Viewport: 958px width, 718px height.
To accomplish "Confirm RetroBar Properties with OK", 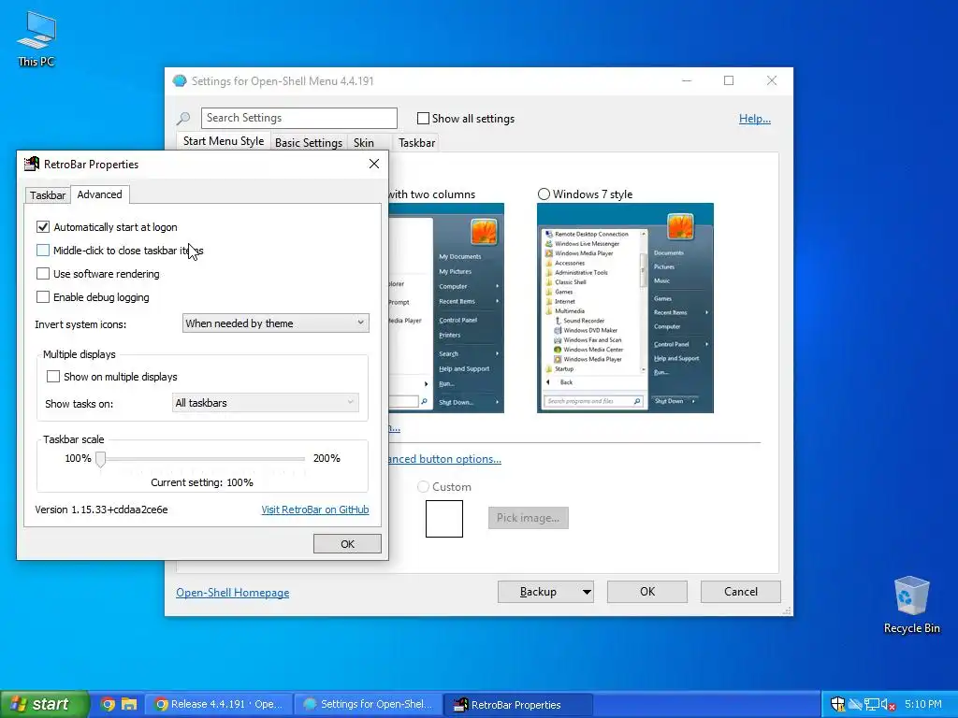I will 347,544.
